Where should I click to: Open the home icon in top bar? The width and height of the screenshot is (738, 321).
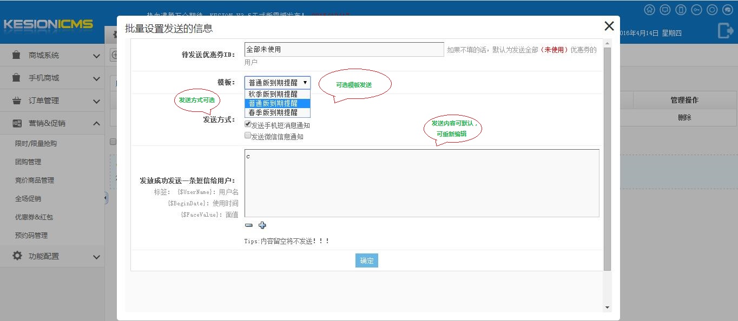[649, 10]
